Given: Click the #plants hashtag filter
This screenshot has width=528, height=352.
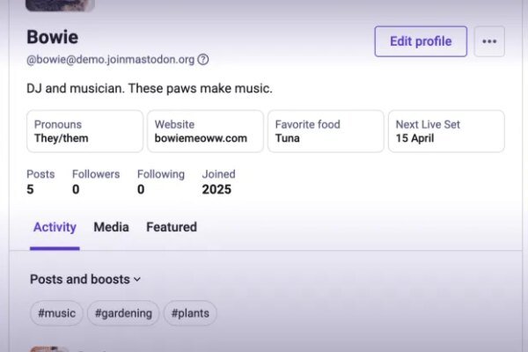Looking at the screenshot, I should pos(190,312).
